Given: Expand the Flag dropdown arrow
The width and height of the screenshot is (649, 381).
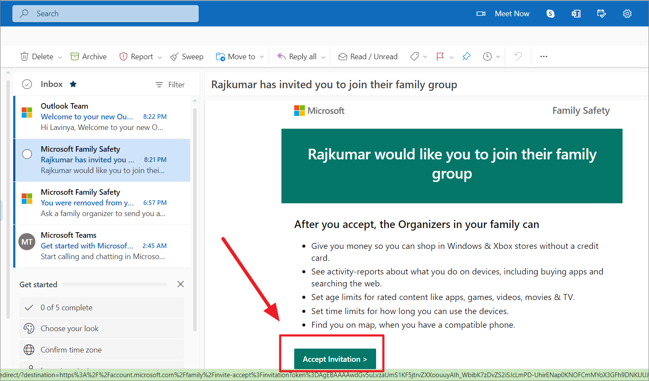Looking at the screenshot, I should coord(452,57).
